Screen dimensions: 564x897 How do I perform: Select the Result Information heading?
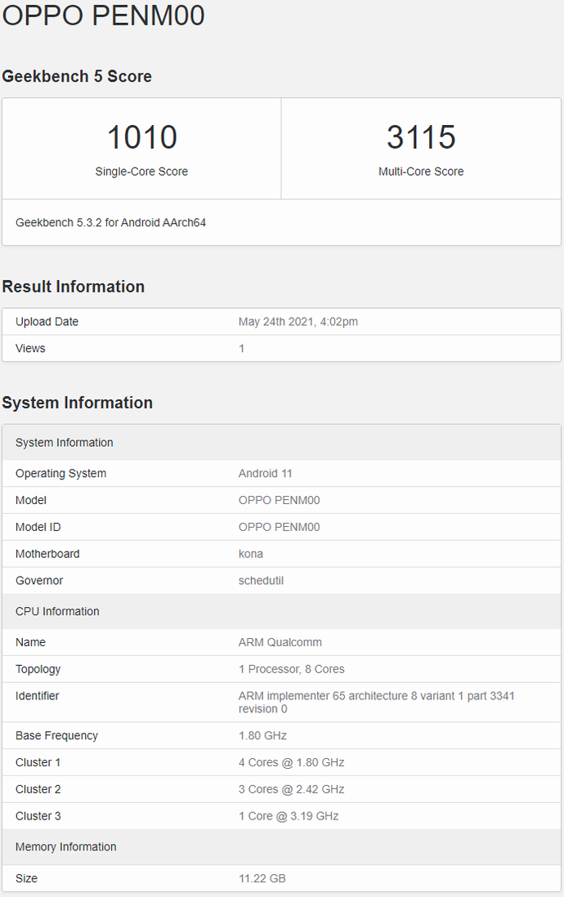pos(74,287)
